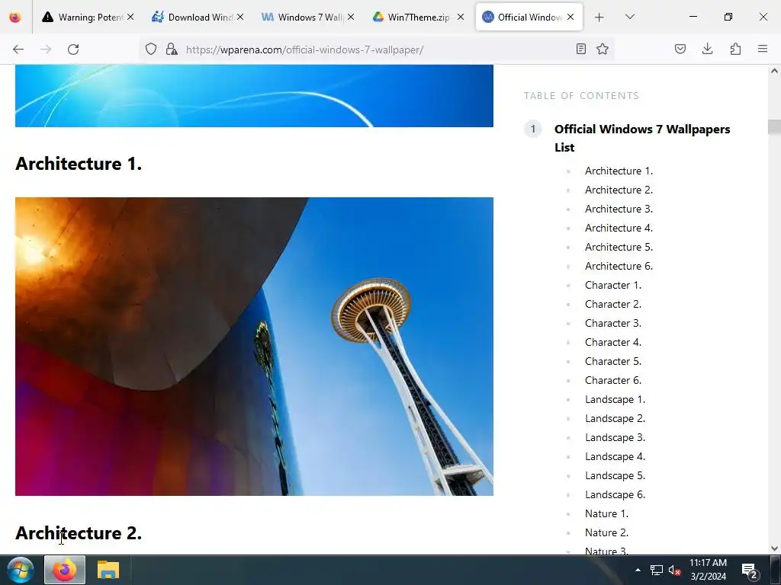
Task: Show hidden system tray icons
Action: point(638,570)
